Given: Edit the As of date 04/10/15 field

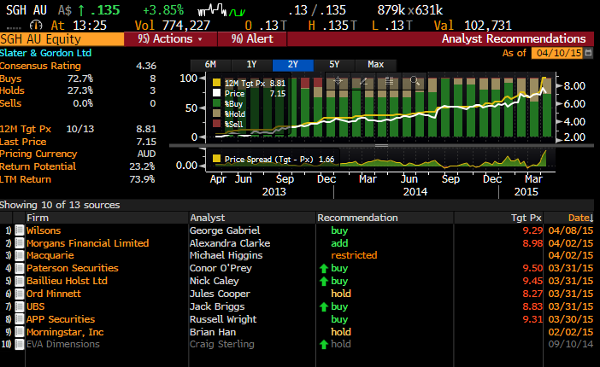Looking at the screenshot, I should point(557,53).
